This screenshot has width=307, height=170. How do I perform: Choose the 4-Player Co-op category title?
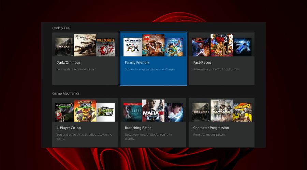click(69, 128)
